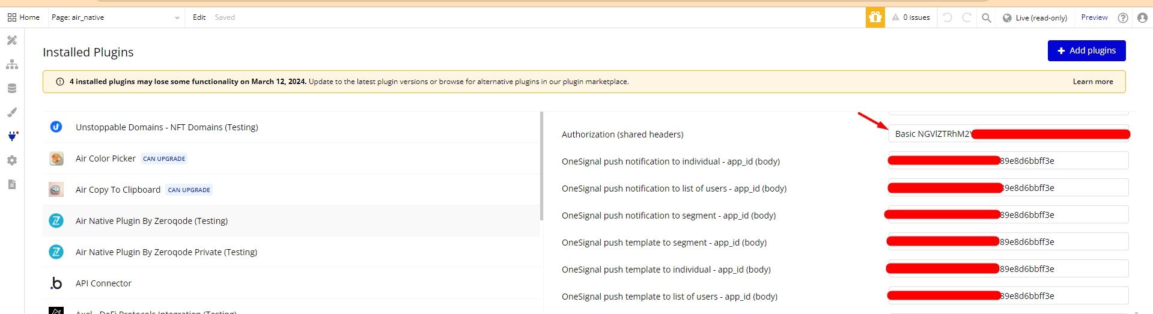Click the gift box icon in top bar
This screenshot has height=314, width=1153.
(x=875, y=17)
